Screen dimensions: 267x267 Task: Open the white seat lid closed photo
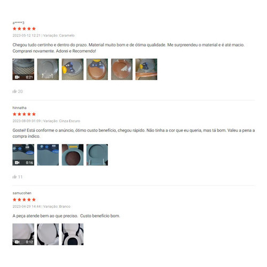tap(48, 234)
